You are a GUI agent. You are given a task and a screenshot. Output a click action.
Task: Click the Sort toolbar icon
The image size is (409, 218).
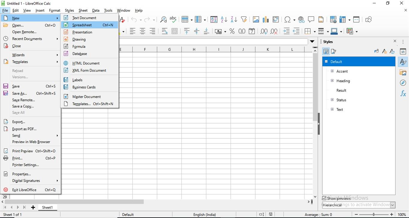[x=214, y=19]
